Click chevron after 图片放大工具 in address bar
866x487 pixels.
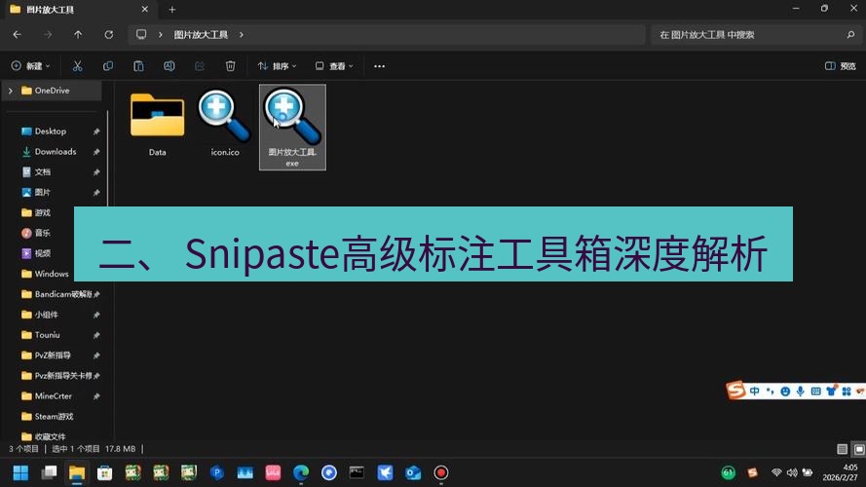(242, 34)
